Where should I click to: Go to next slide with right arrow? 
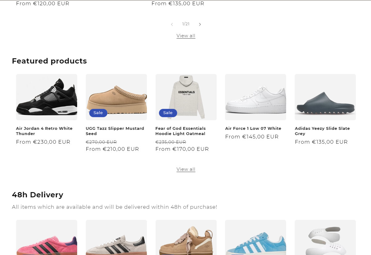click(200, 24)
